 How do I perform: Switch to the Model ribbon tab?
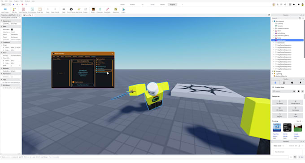[x=162, y=4]
